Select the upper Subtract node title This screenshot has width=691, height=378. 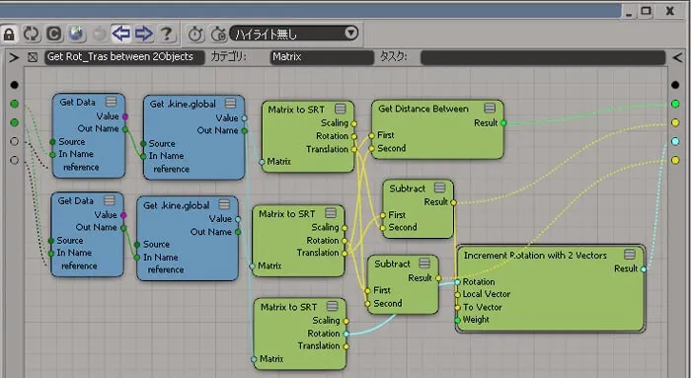(x=407, y=189)
